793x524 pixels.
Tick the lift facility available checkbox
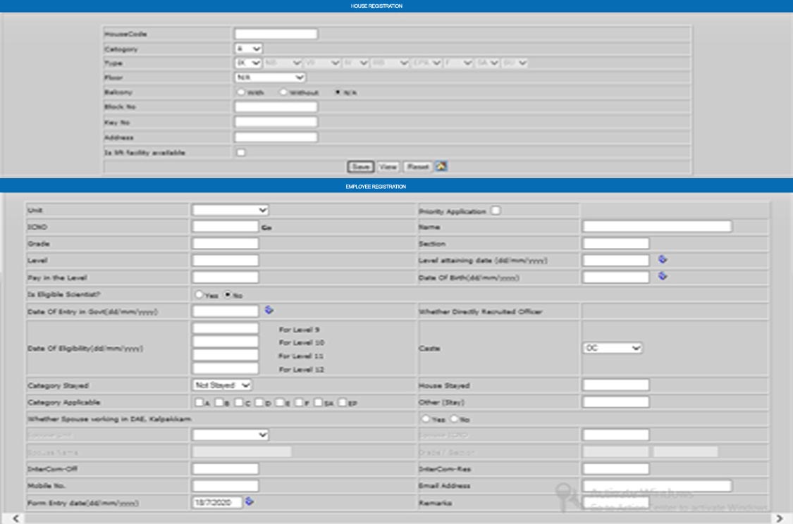241,152
